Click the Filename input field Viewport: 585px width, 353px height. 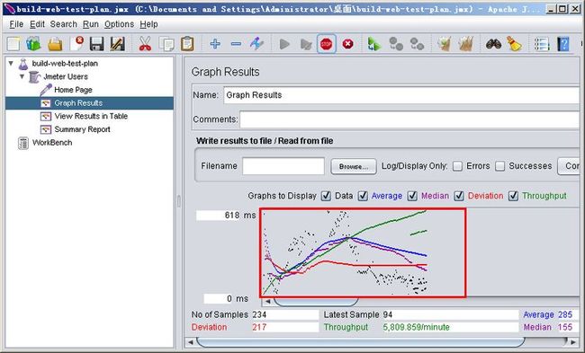283,166
